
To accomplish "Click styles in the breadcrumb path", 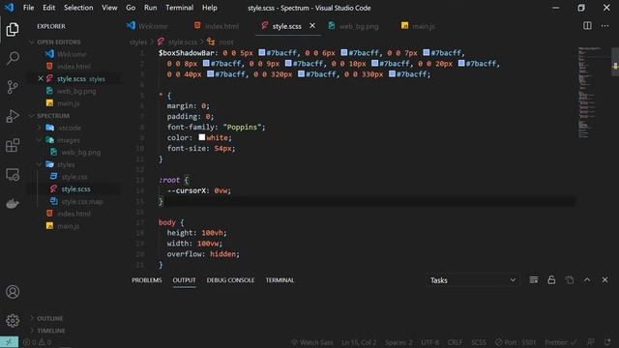I will 138,42.
